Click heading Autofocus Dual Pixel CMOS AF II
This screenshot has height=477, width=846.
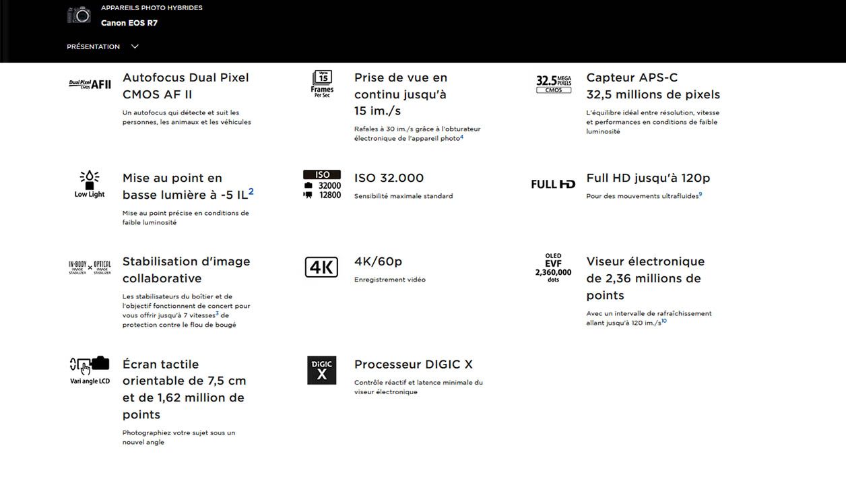(x=185, y=86)
